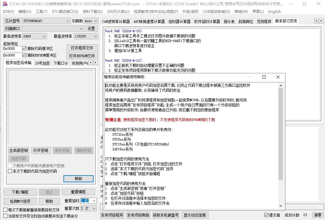Viewport: 325px width, 220px height.
Task: Click 发布项目程序 button
Action: (x=112, y=215)
